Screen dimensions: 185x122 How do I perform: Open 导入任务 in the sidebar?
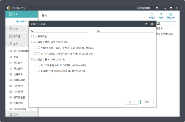pos(18,63)
